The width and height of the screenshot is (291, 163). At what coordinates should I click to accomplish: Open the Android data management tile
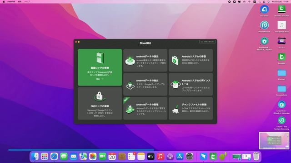[x=145, y=109]
